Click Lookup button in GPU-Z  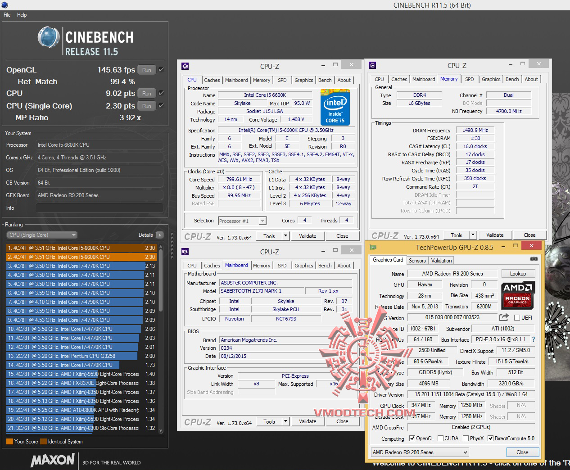point(518,274)
